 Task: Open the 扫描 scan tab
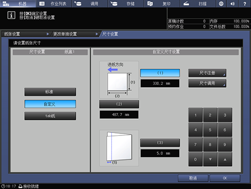point(198,3)
